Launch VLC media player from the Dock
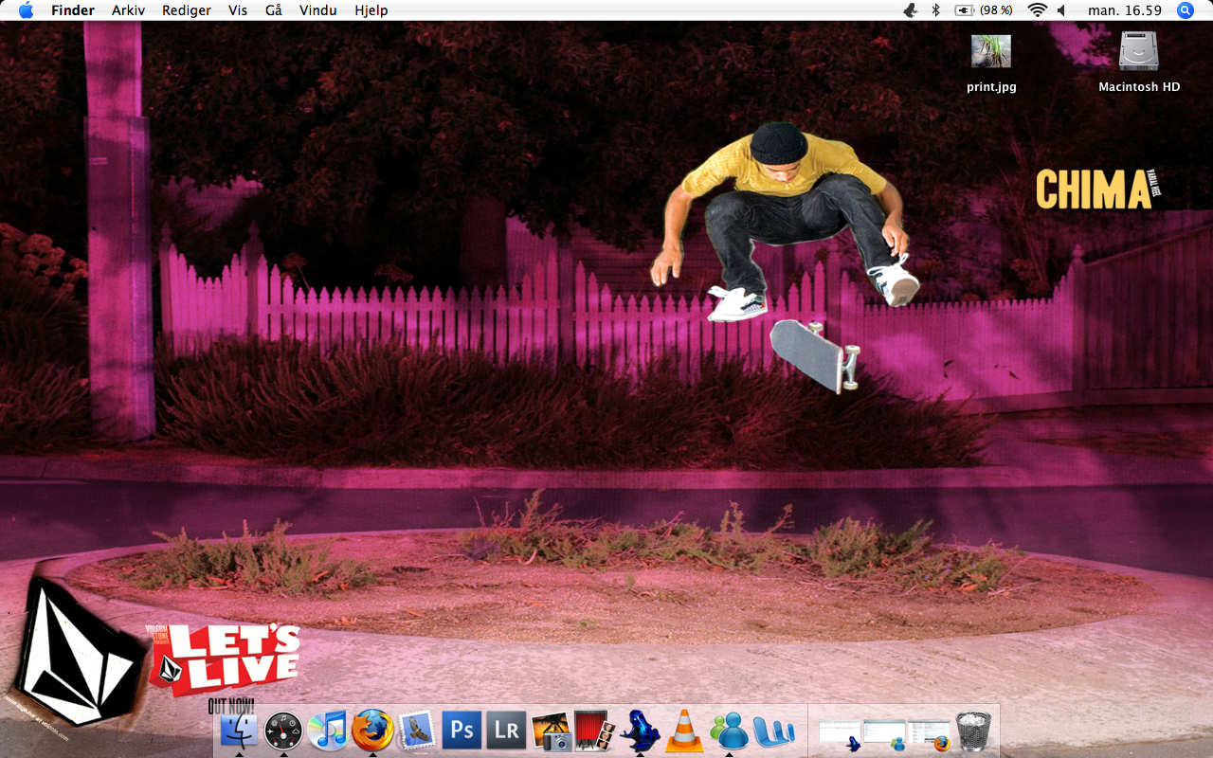 coord(684,731)
